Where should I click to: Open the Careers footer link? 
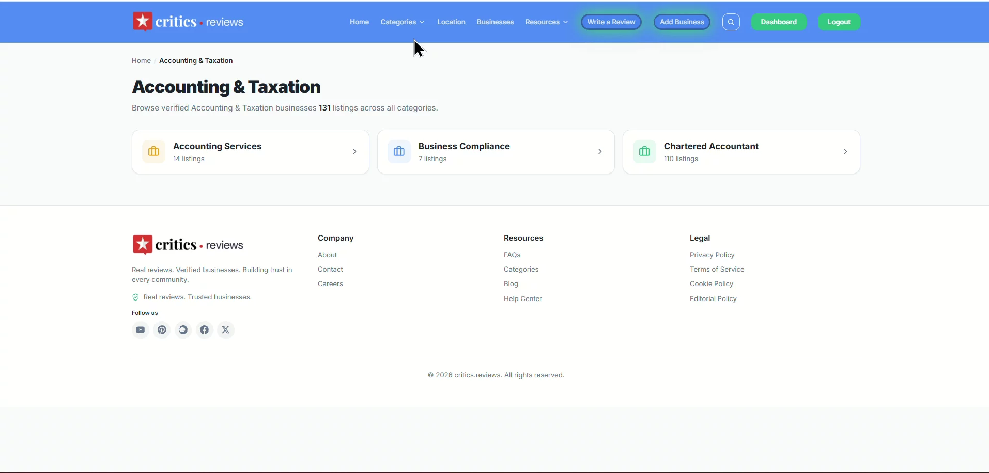click(x=331, y=284)
